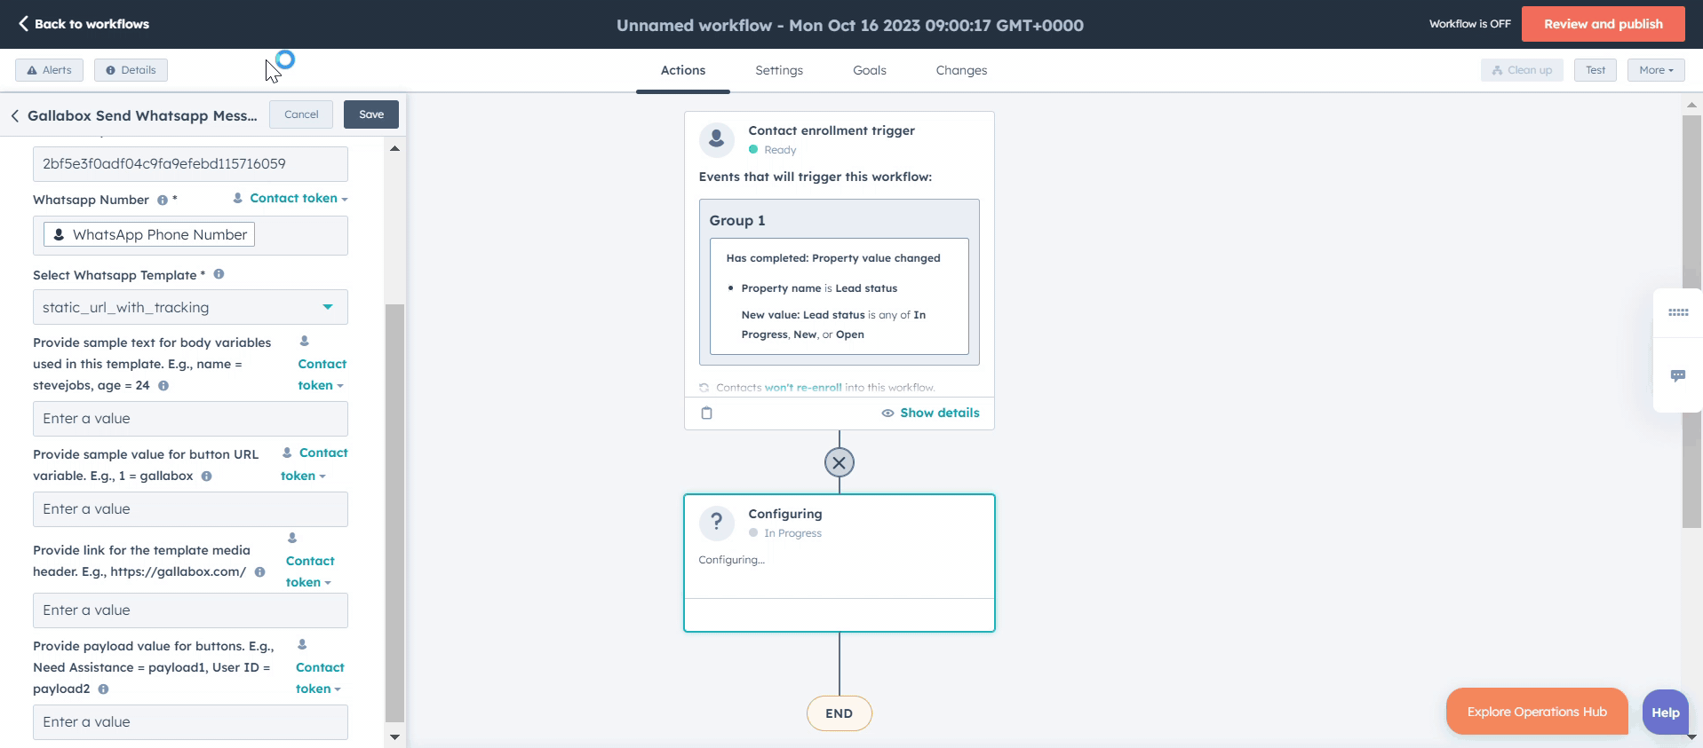Open Contact token dropdown for Whatsapp Number
This screenshot has width=1703, height=748.
290,198
